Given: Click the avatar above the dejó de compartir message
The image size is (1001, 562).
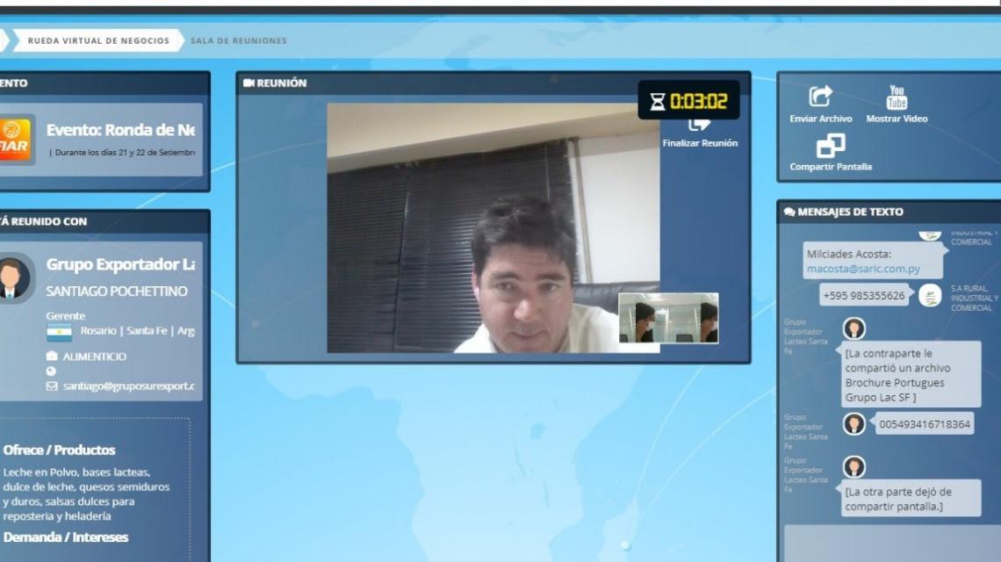Looking at the screenshot, I should point(853,467).
